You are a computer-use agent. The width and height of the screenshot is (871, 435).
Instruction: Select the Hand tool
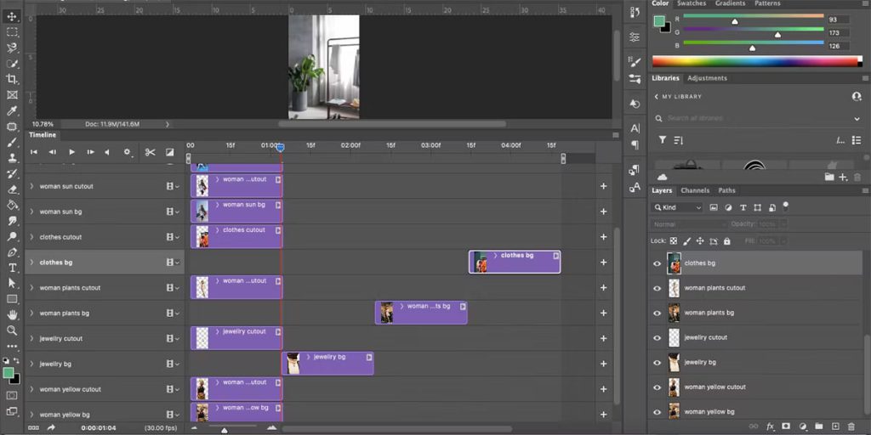(12, 314)
